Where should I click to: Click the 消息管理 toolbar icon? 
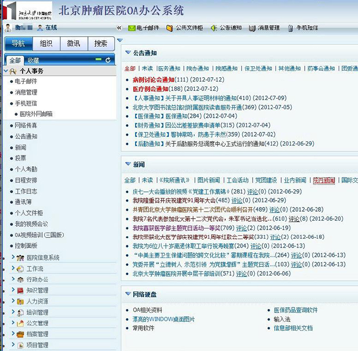[252, 28]
